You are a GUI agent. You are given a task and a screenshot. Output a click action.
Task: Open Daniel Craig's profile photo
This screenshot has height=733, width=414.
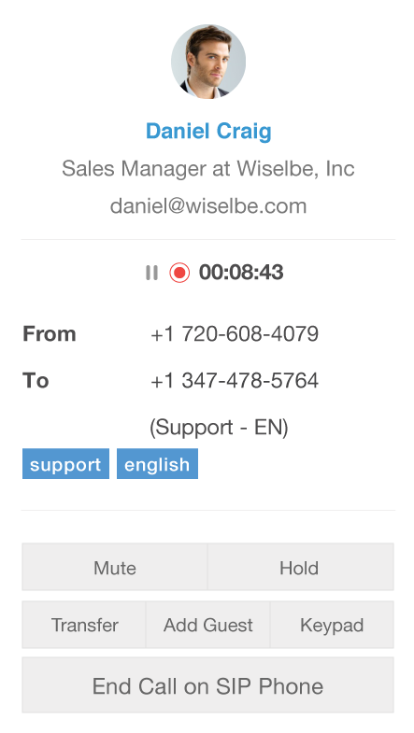click(208, 62)
